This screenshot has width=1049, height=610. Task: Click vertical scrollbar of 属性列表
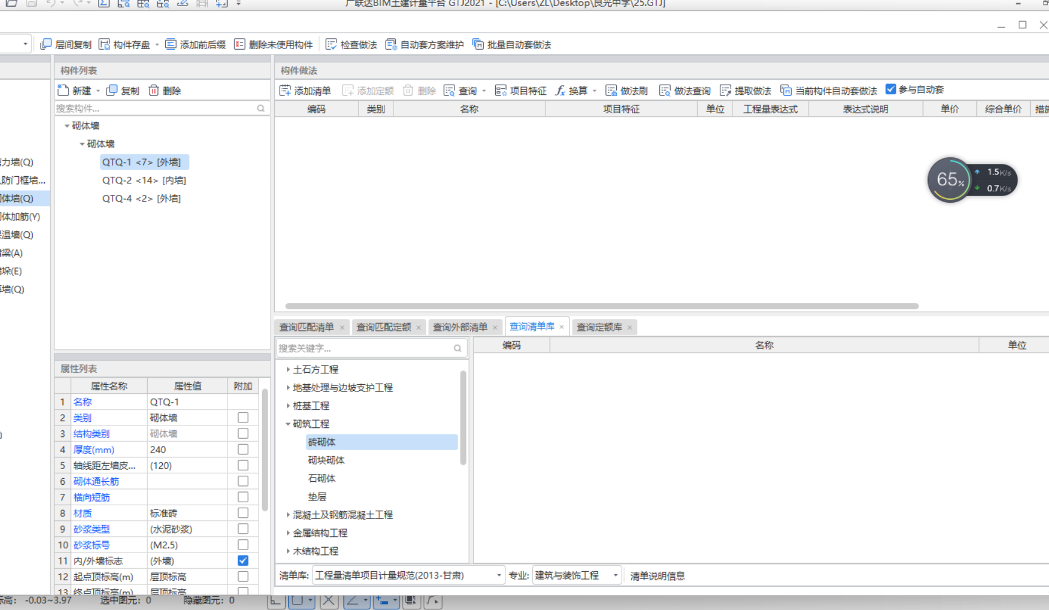[265, 450]
